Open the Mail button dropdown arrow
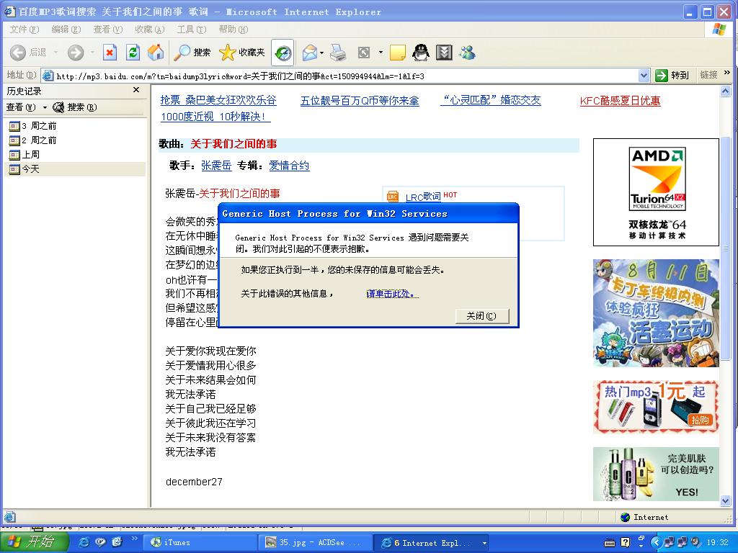 point(322,52)
